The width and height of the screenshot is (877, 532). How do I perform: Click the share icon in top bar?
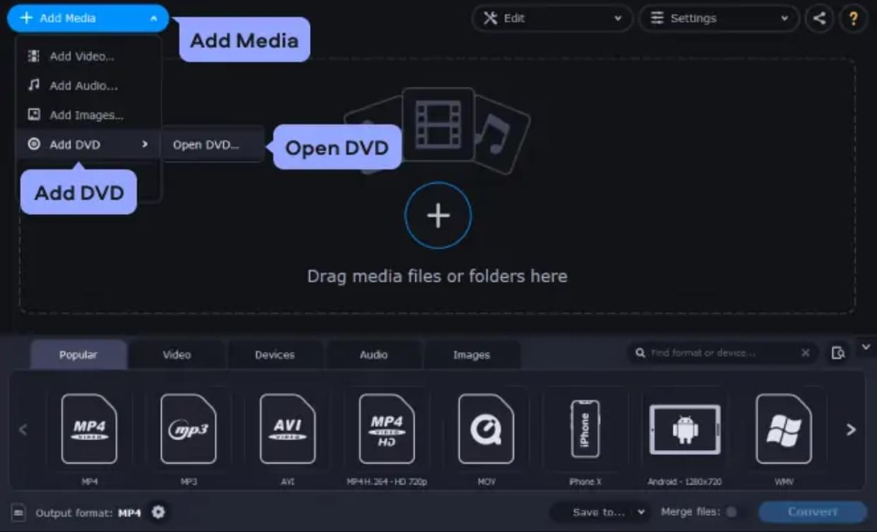(818, 18)
